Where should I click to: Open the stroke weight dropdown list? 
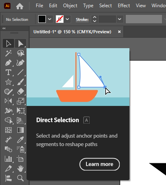[x=120, y=19]
